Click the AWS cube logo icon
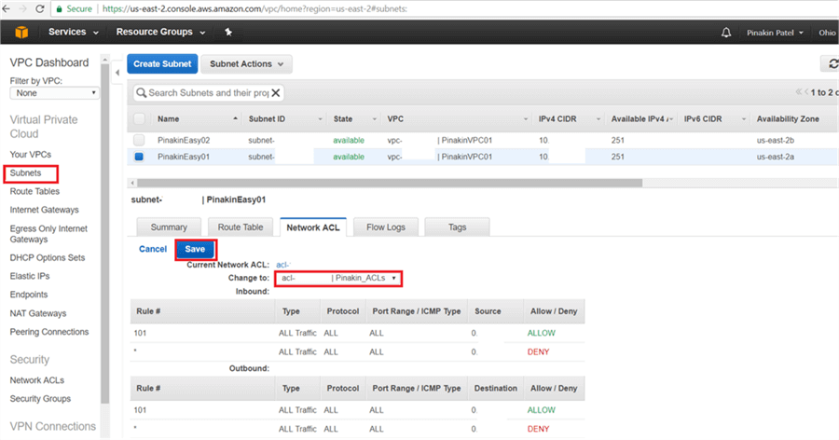Viewport: 839px width, 440px height. (21, 32)
